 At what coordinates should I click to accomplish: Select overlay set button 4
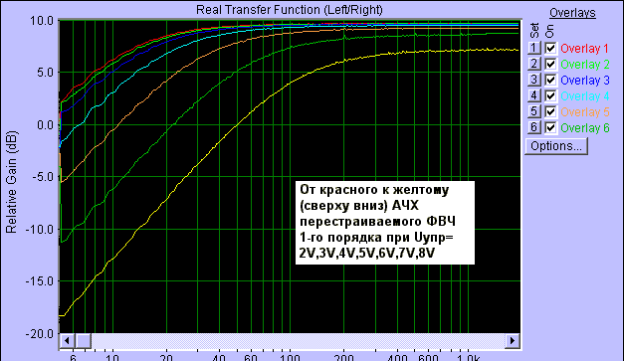click(534, 95)
